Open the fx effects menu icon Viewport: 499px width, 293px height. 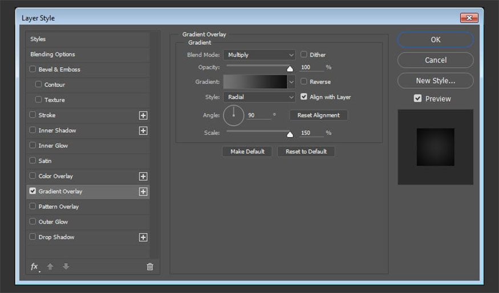coord(34,266)
